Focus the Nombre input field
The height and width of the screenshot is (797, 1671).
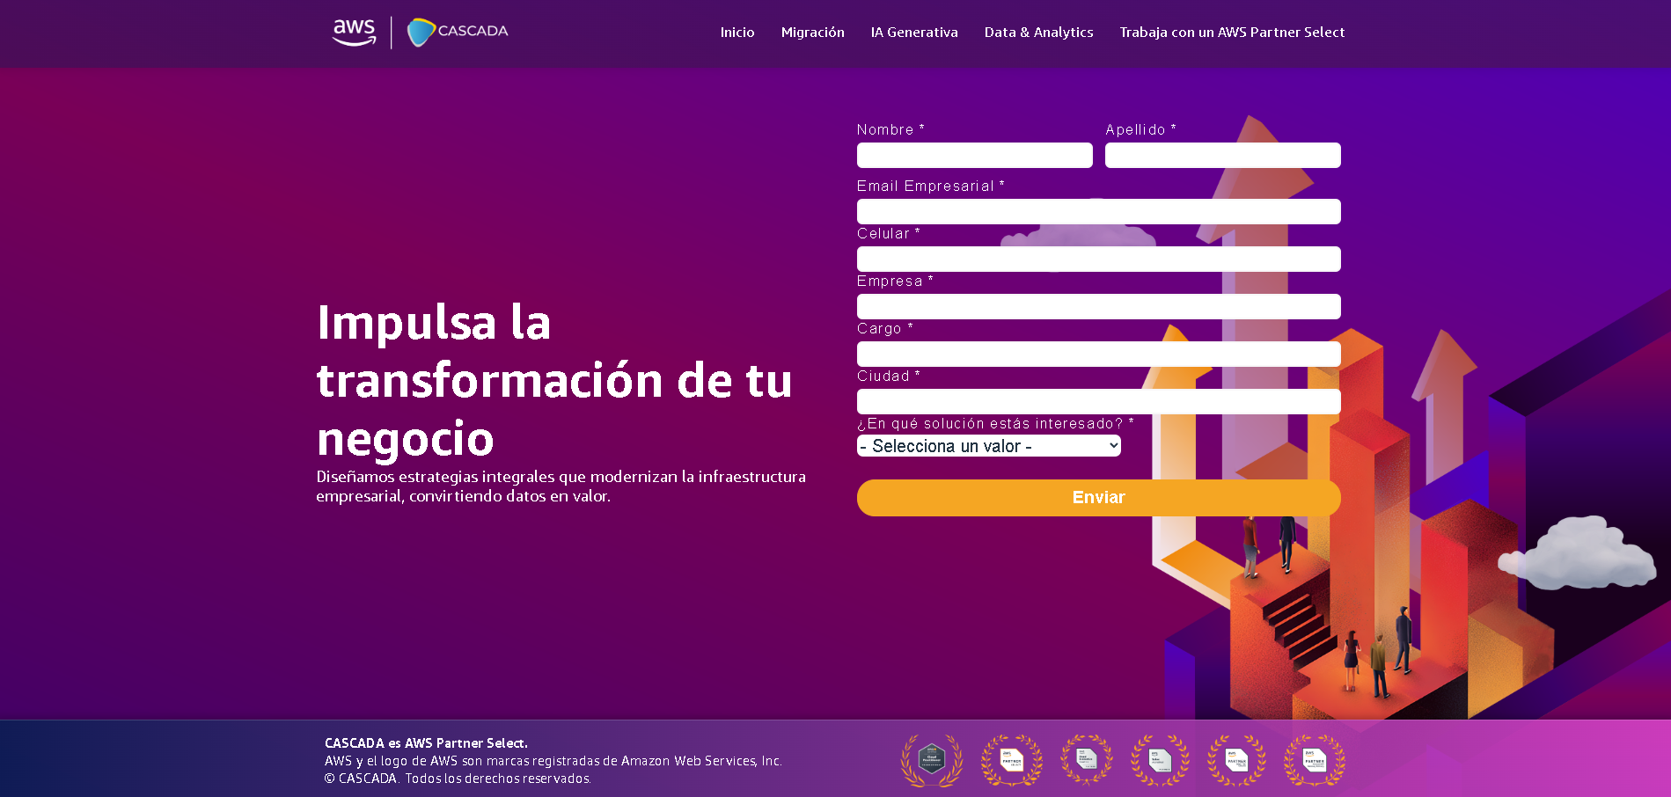tap(975, 156)
